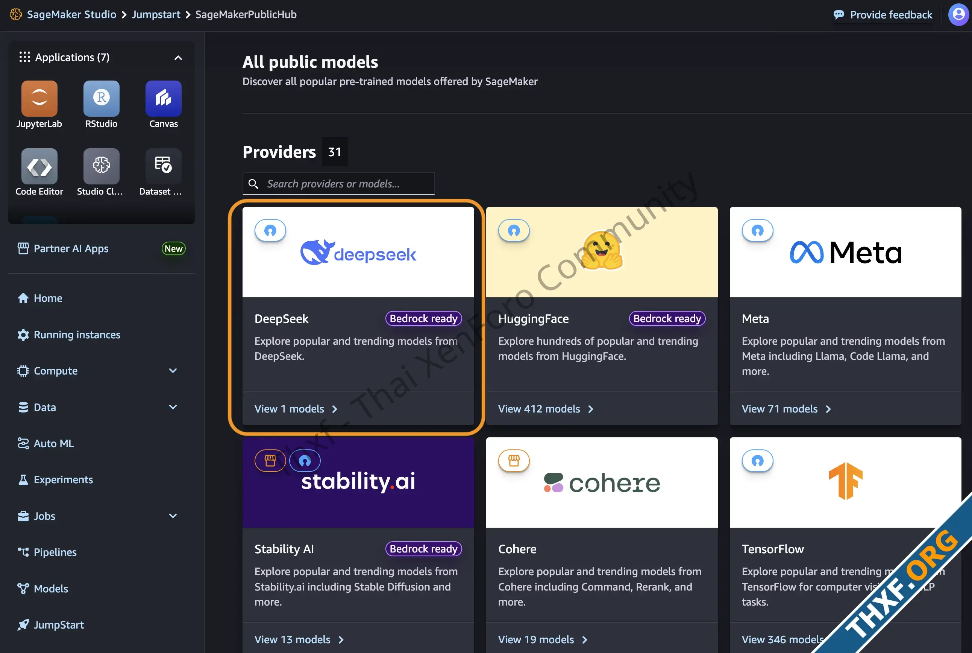
Task: Go to SageMaker Studio breadcrumb
Action: (71, 14)
